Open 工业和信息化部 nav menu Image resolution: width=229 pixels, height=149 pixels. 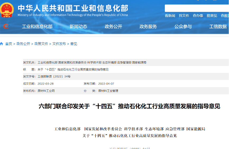pos(37,27)
